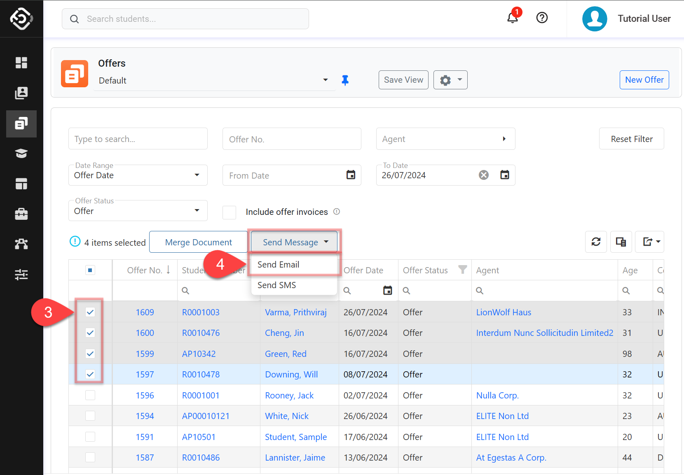The width and height of the screenshot is (684, 475).
Task: Check the checkbox for offer 1596
Action: [90, 395]
